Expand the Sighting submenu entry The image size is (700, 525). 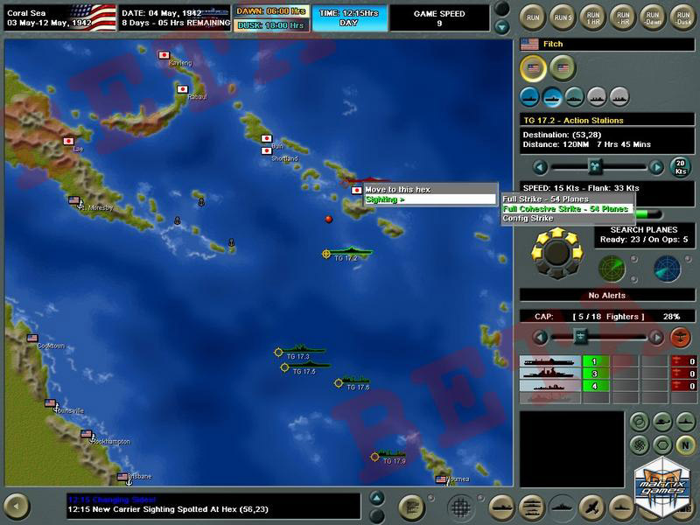(429, 199)
